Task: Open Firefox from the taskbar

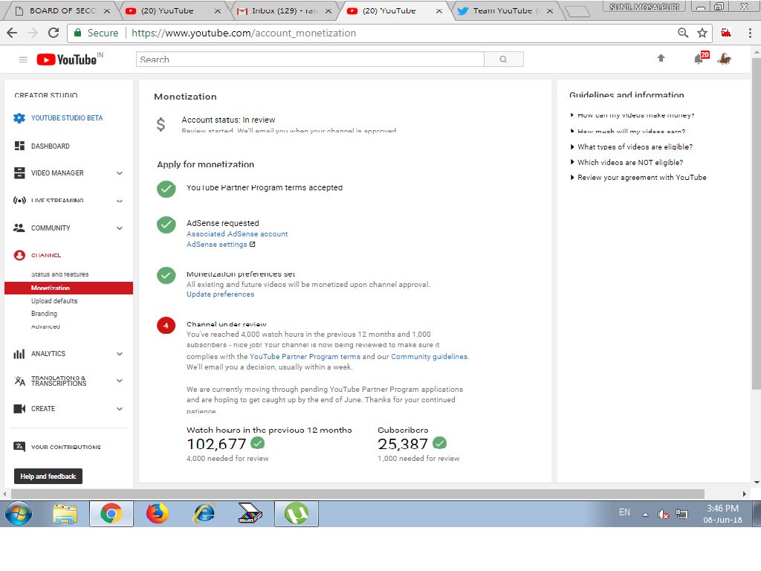Action: click(x=158, y=513)
